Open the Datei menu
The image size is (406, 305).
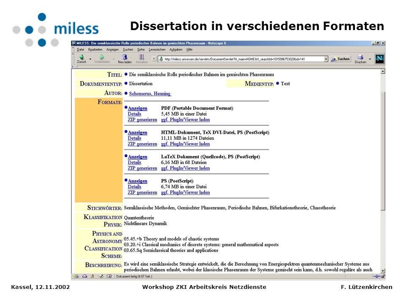[x=80, y=50]
